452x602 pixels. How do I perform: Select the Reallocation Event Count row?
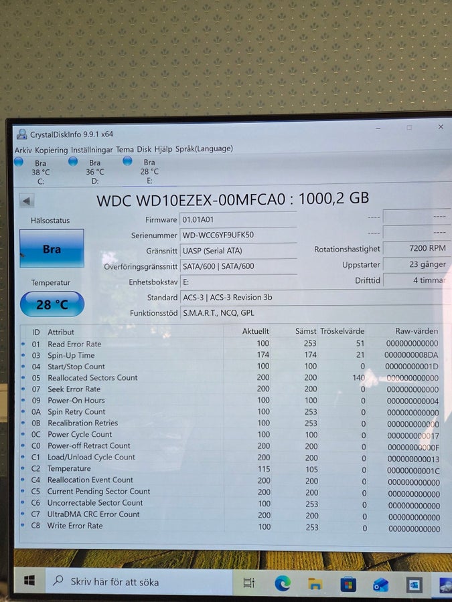pos(230,480)
